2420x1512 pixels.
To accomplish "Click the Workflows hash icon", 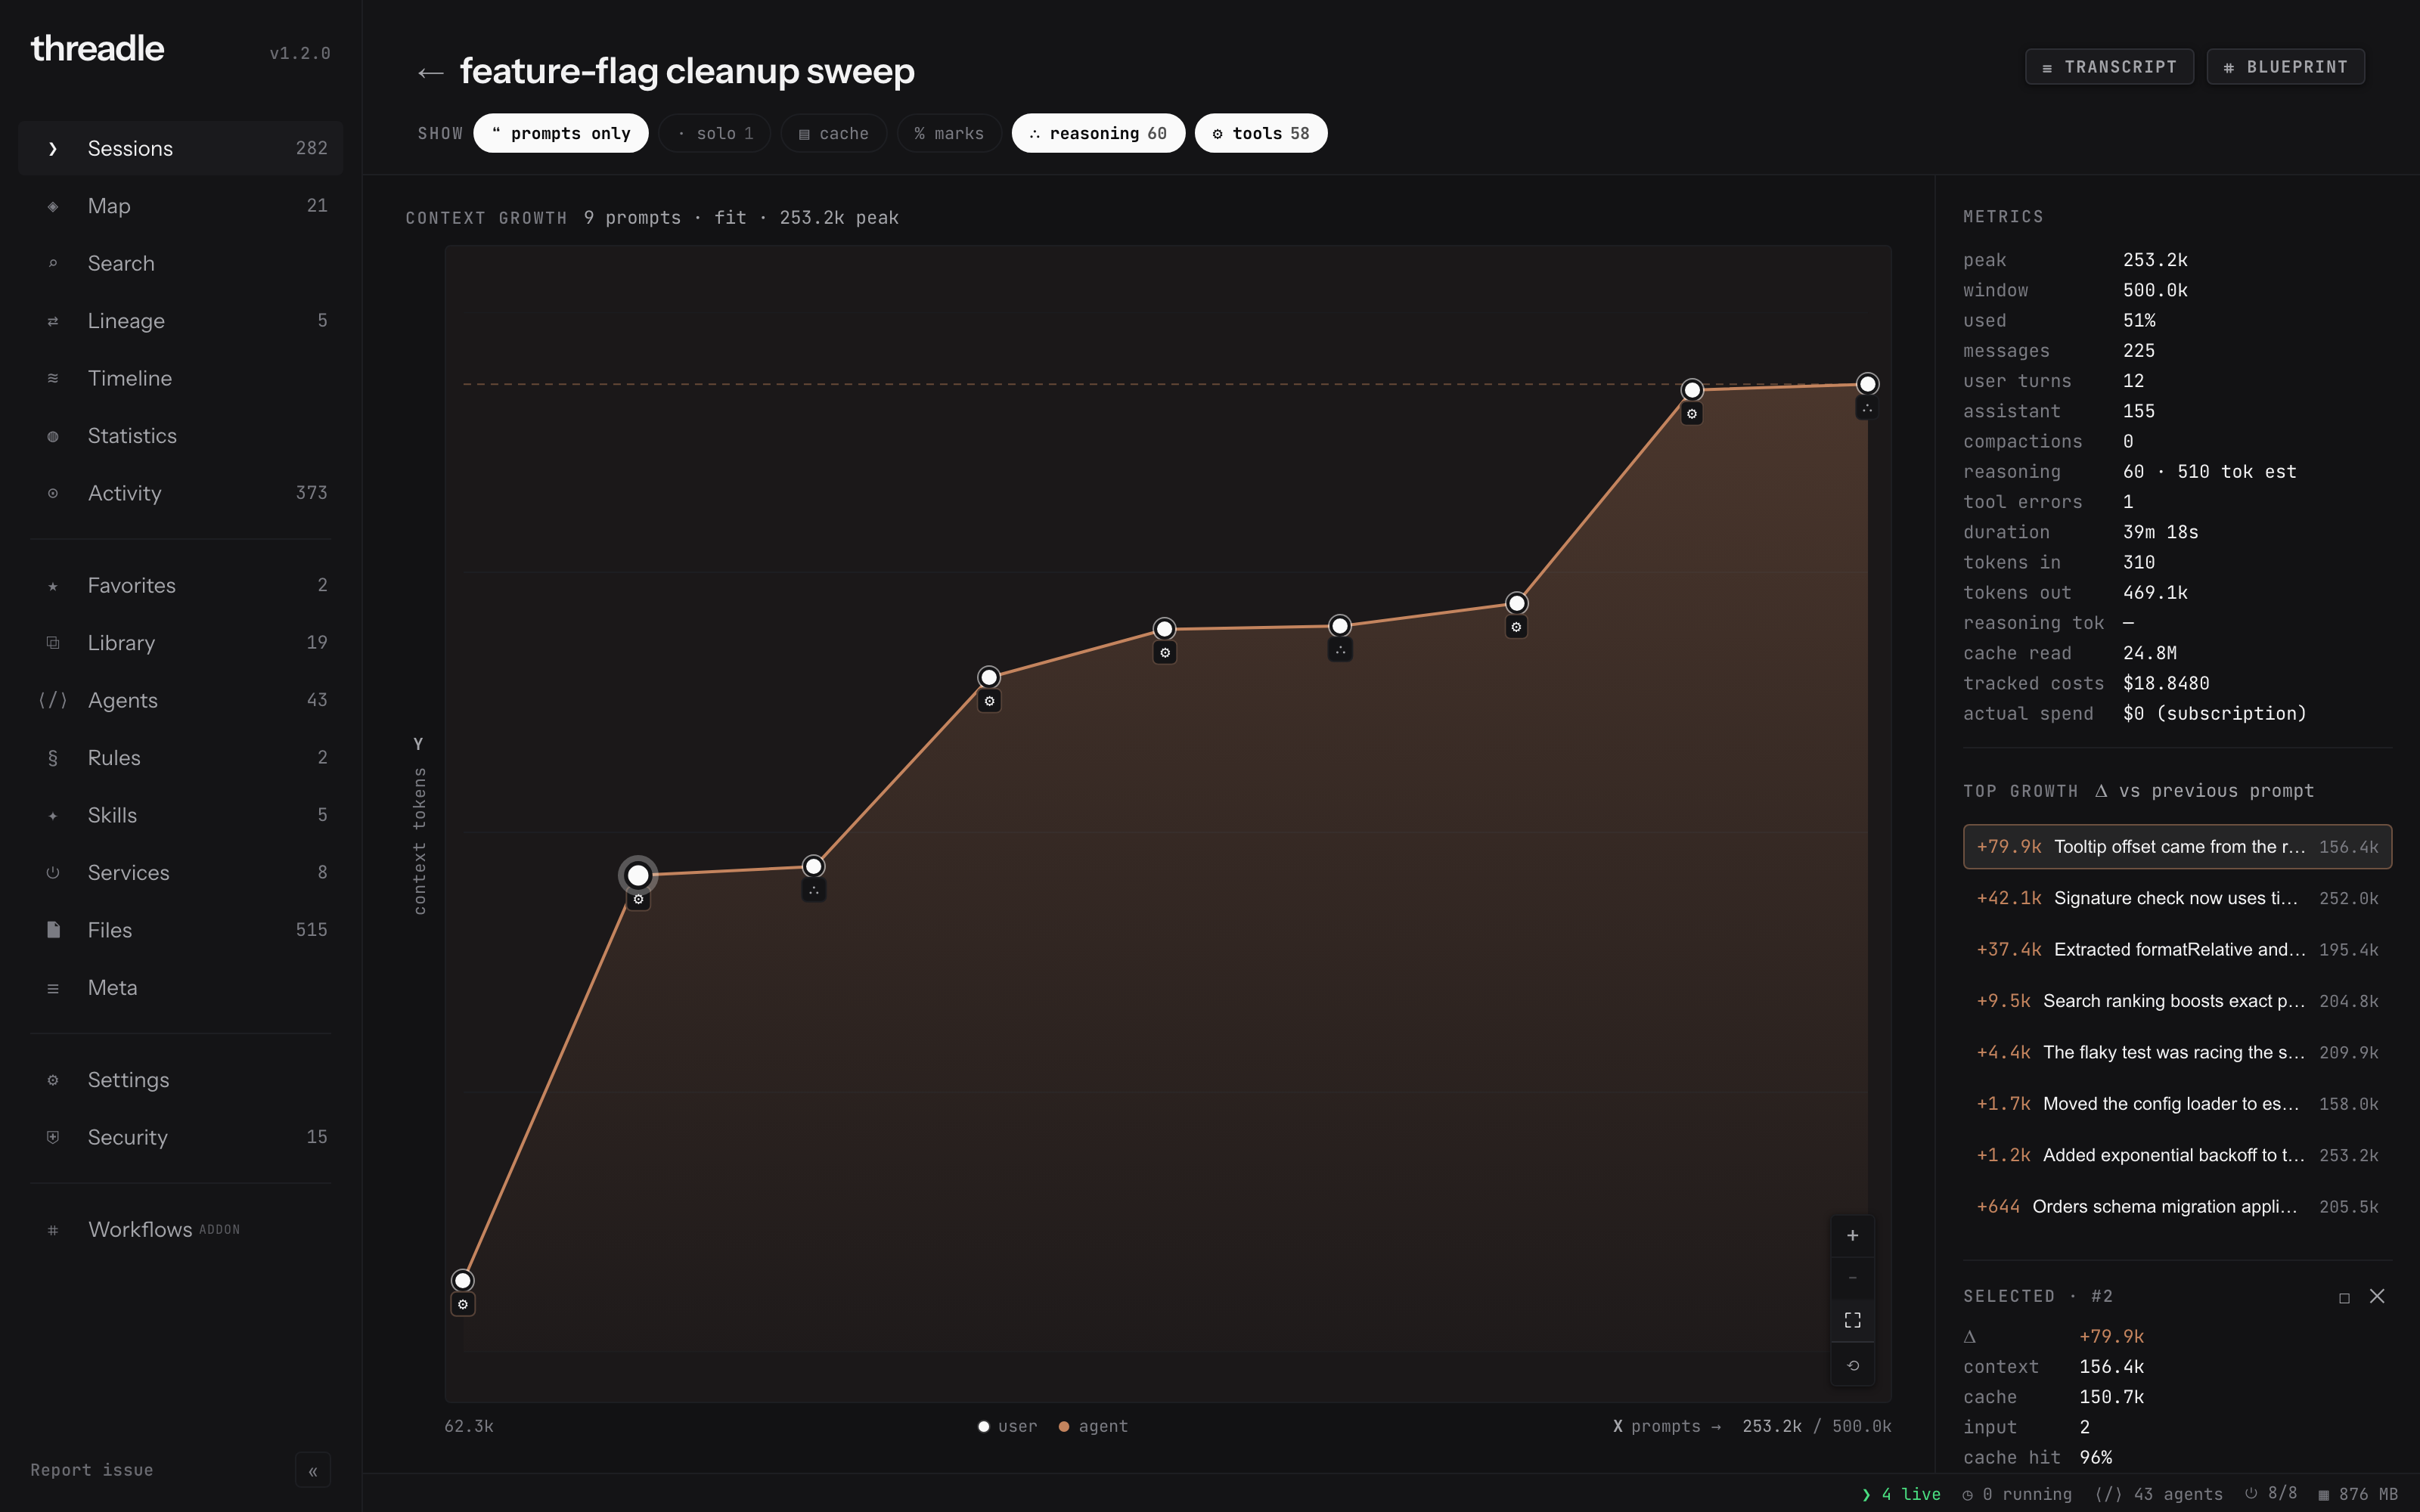I will tap(53, 1230).
